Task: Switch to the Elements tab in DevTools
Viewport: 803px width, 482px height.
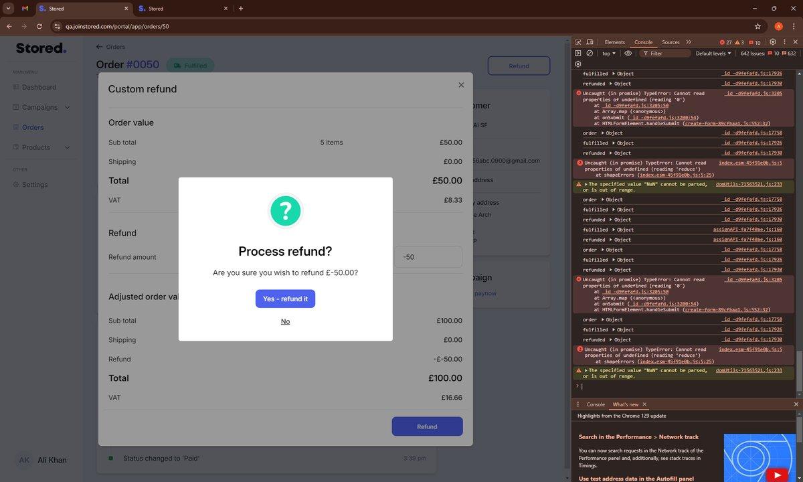Action: point(614,42)
